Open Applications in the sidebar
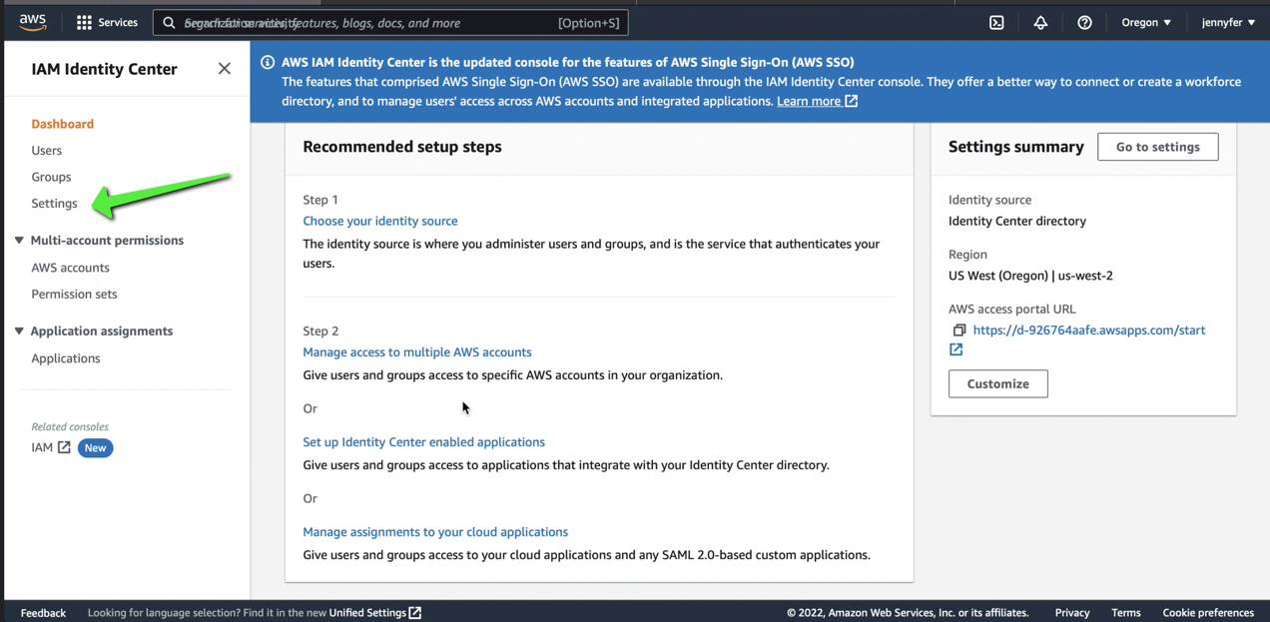This screenshot has height=622, width=1270. tap(66, 358)
